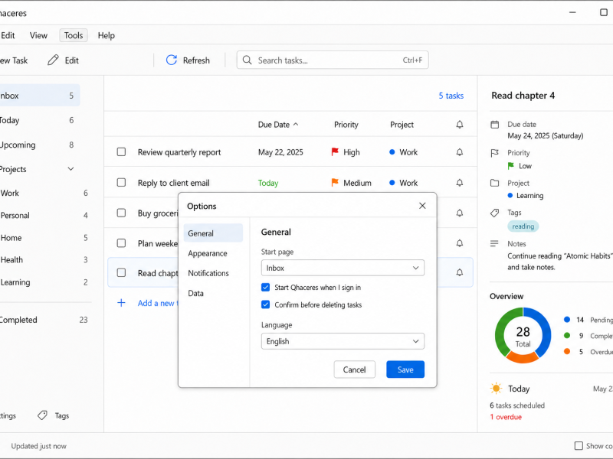Image resolution: width=613 pixels, height=459 pixels.
Task: Toggle reminder bell for Review quarterly report
Action: [x=459, y=152]
